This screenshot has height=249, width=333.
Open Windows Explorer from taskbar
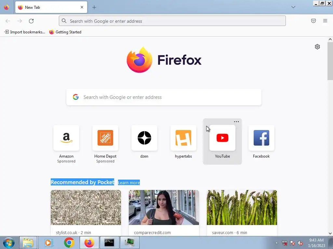point(28,243)
